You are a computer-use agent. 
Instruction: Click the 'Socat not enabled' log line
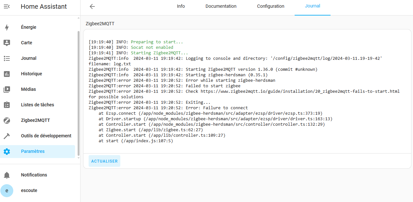click(x=131, y=48)
